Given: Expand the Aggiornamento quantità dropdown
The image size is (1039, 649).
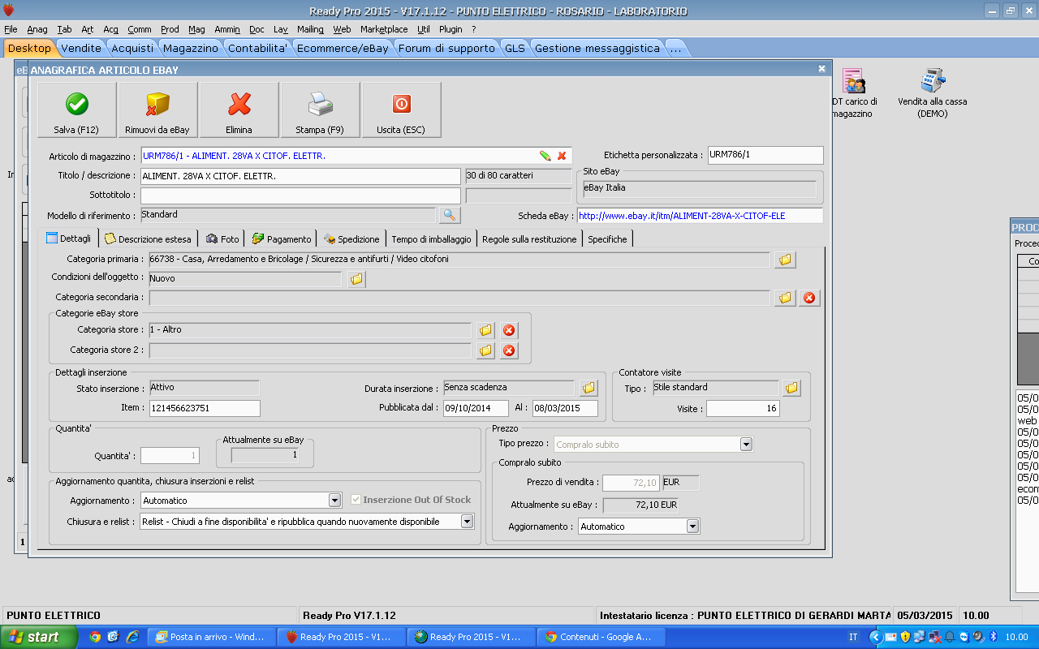Looking at the screenshot, I should click(334, 501).
